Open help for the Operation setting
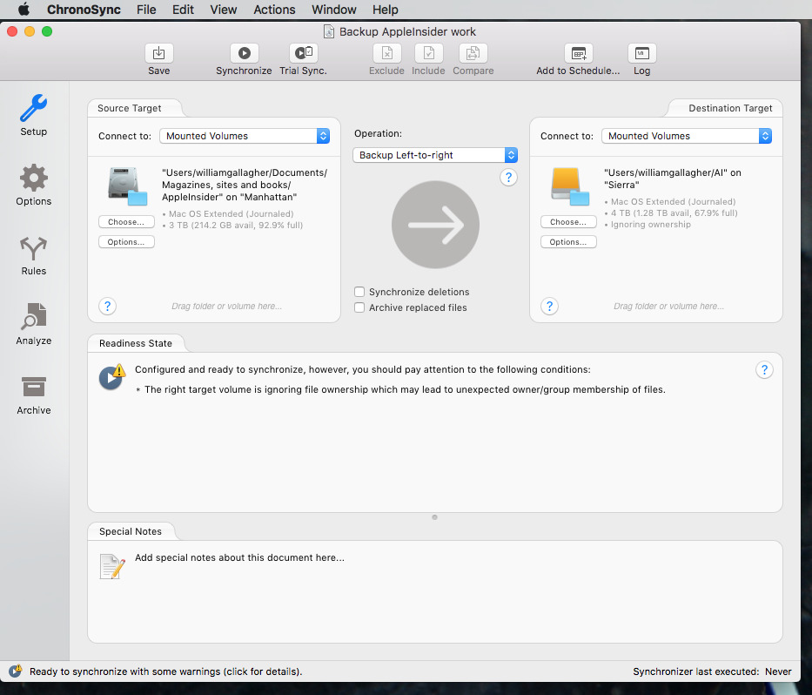This screenshot has width=812, height=695. 508,178
